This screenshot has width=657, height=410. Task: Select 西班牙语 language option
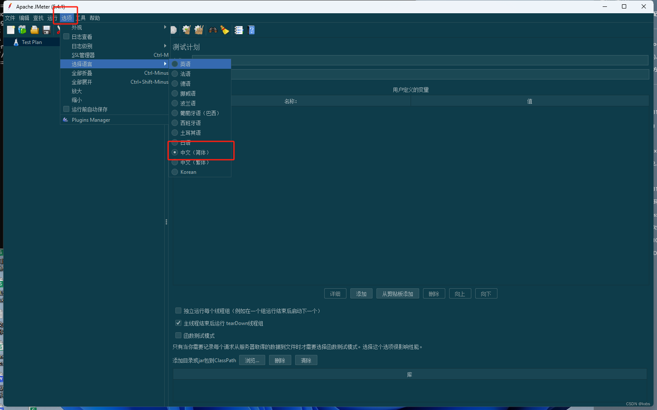pos(200,123)
